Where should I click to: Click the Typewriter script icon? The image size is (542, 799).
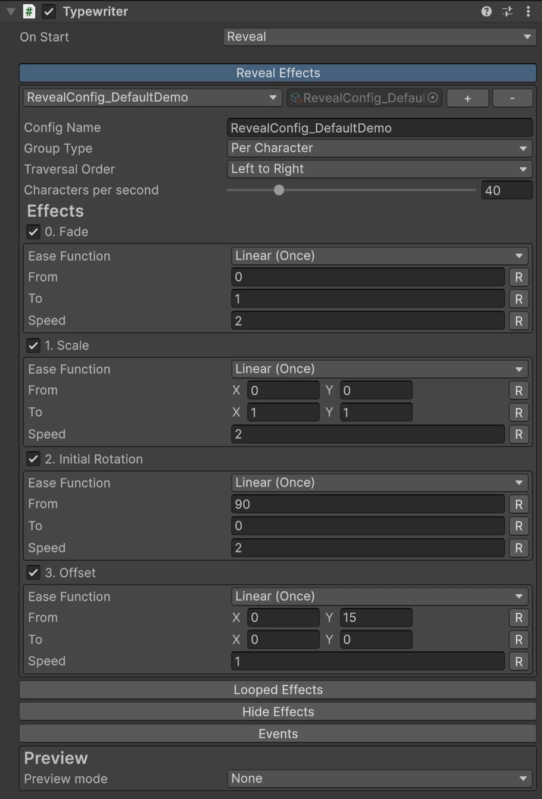29,11
